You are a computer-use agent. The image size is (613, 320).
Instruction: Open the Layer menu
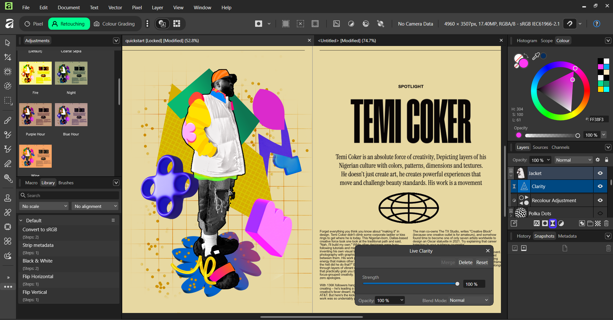click(x=157, y=7)
